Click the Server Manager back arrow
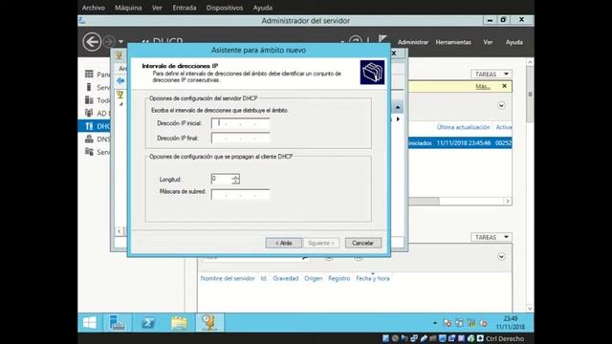612x344 pixels. tap(92, 42)
